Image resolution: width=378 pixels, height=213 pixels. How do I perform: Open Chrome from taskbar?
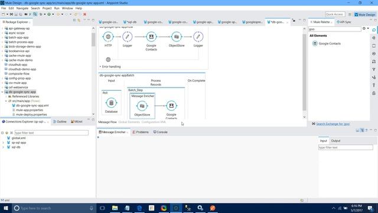click(x=164, y=208)
